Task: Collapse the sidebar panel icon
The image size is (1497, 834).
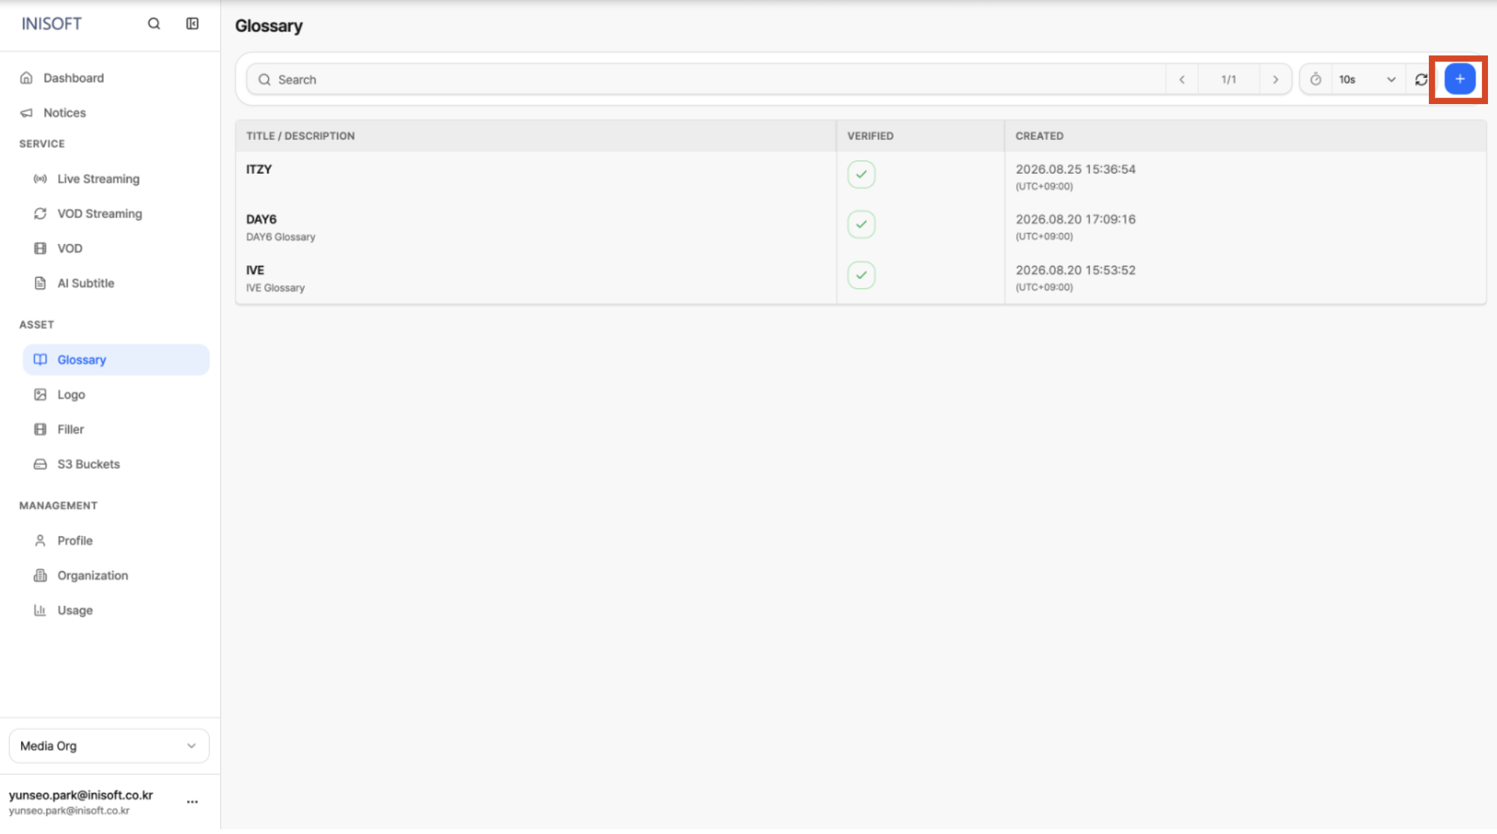Action: click(x=192, y=24)
